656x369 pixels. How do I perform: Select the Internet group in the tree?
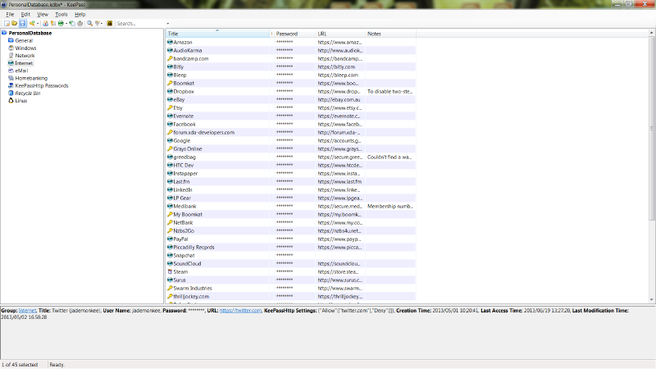point(24,63)
